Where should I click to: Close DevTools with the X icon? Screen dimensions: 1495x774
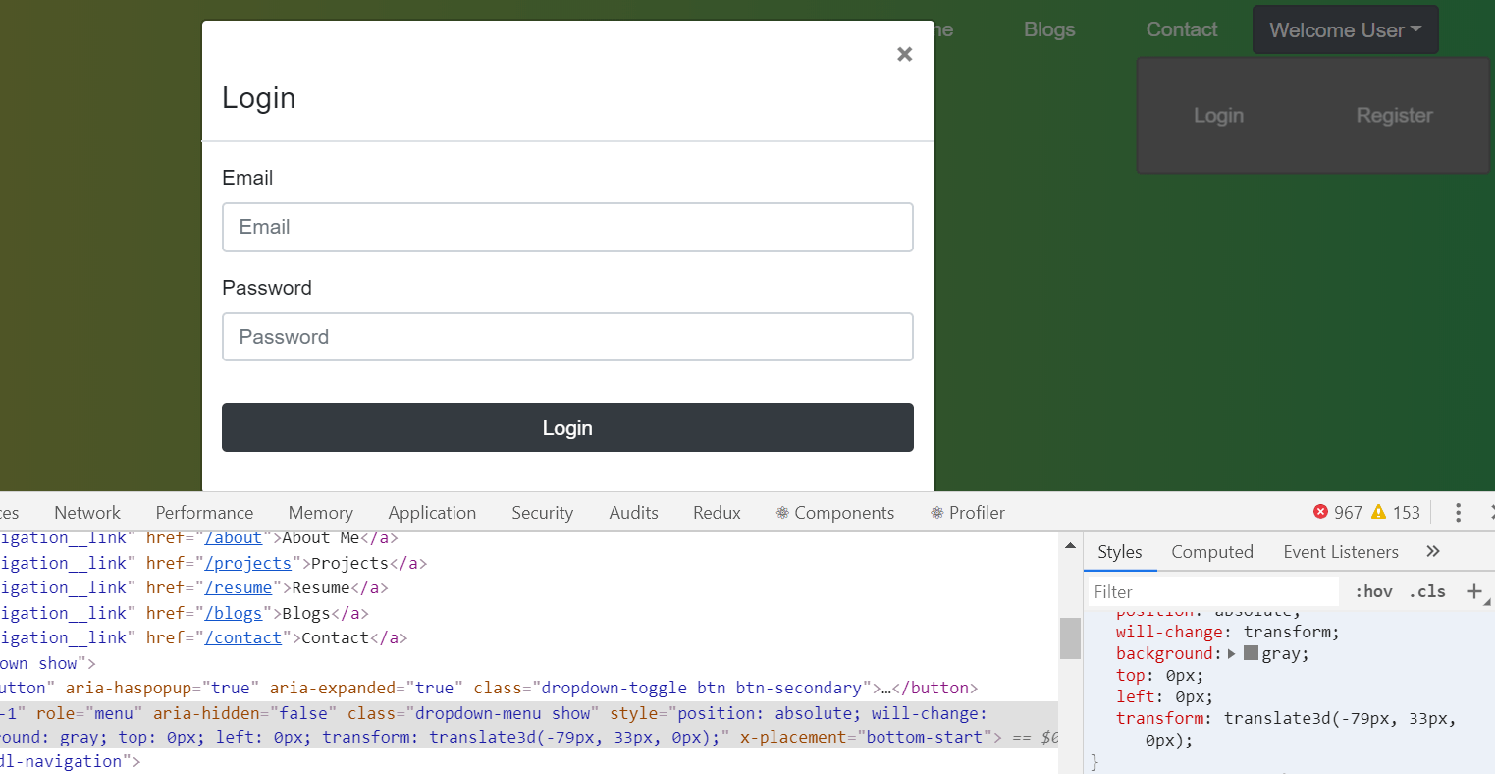click(1491, 512)
